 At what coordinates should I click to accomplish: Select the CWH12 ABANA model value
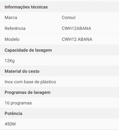(77, 39)
